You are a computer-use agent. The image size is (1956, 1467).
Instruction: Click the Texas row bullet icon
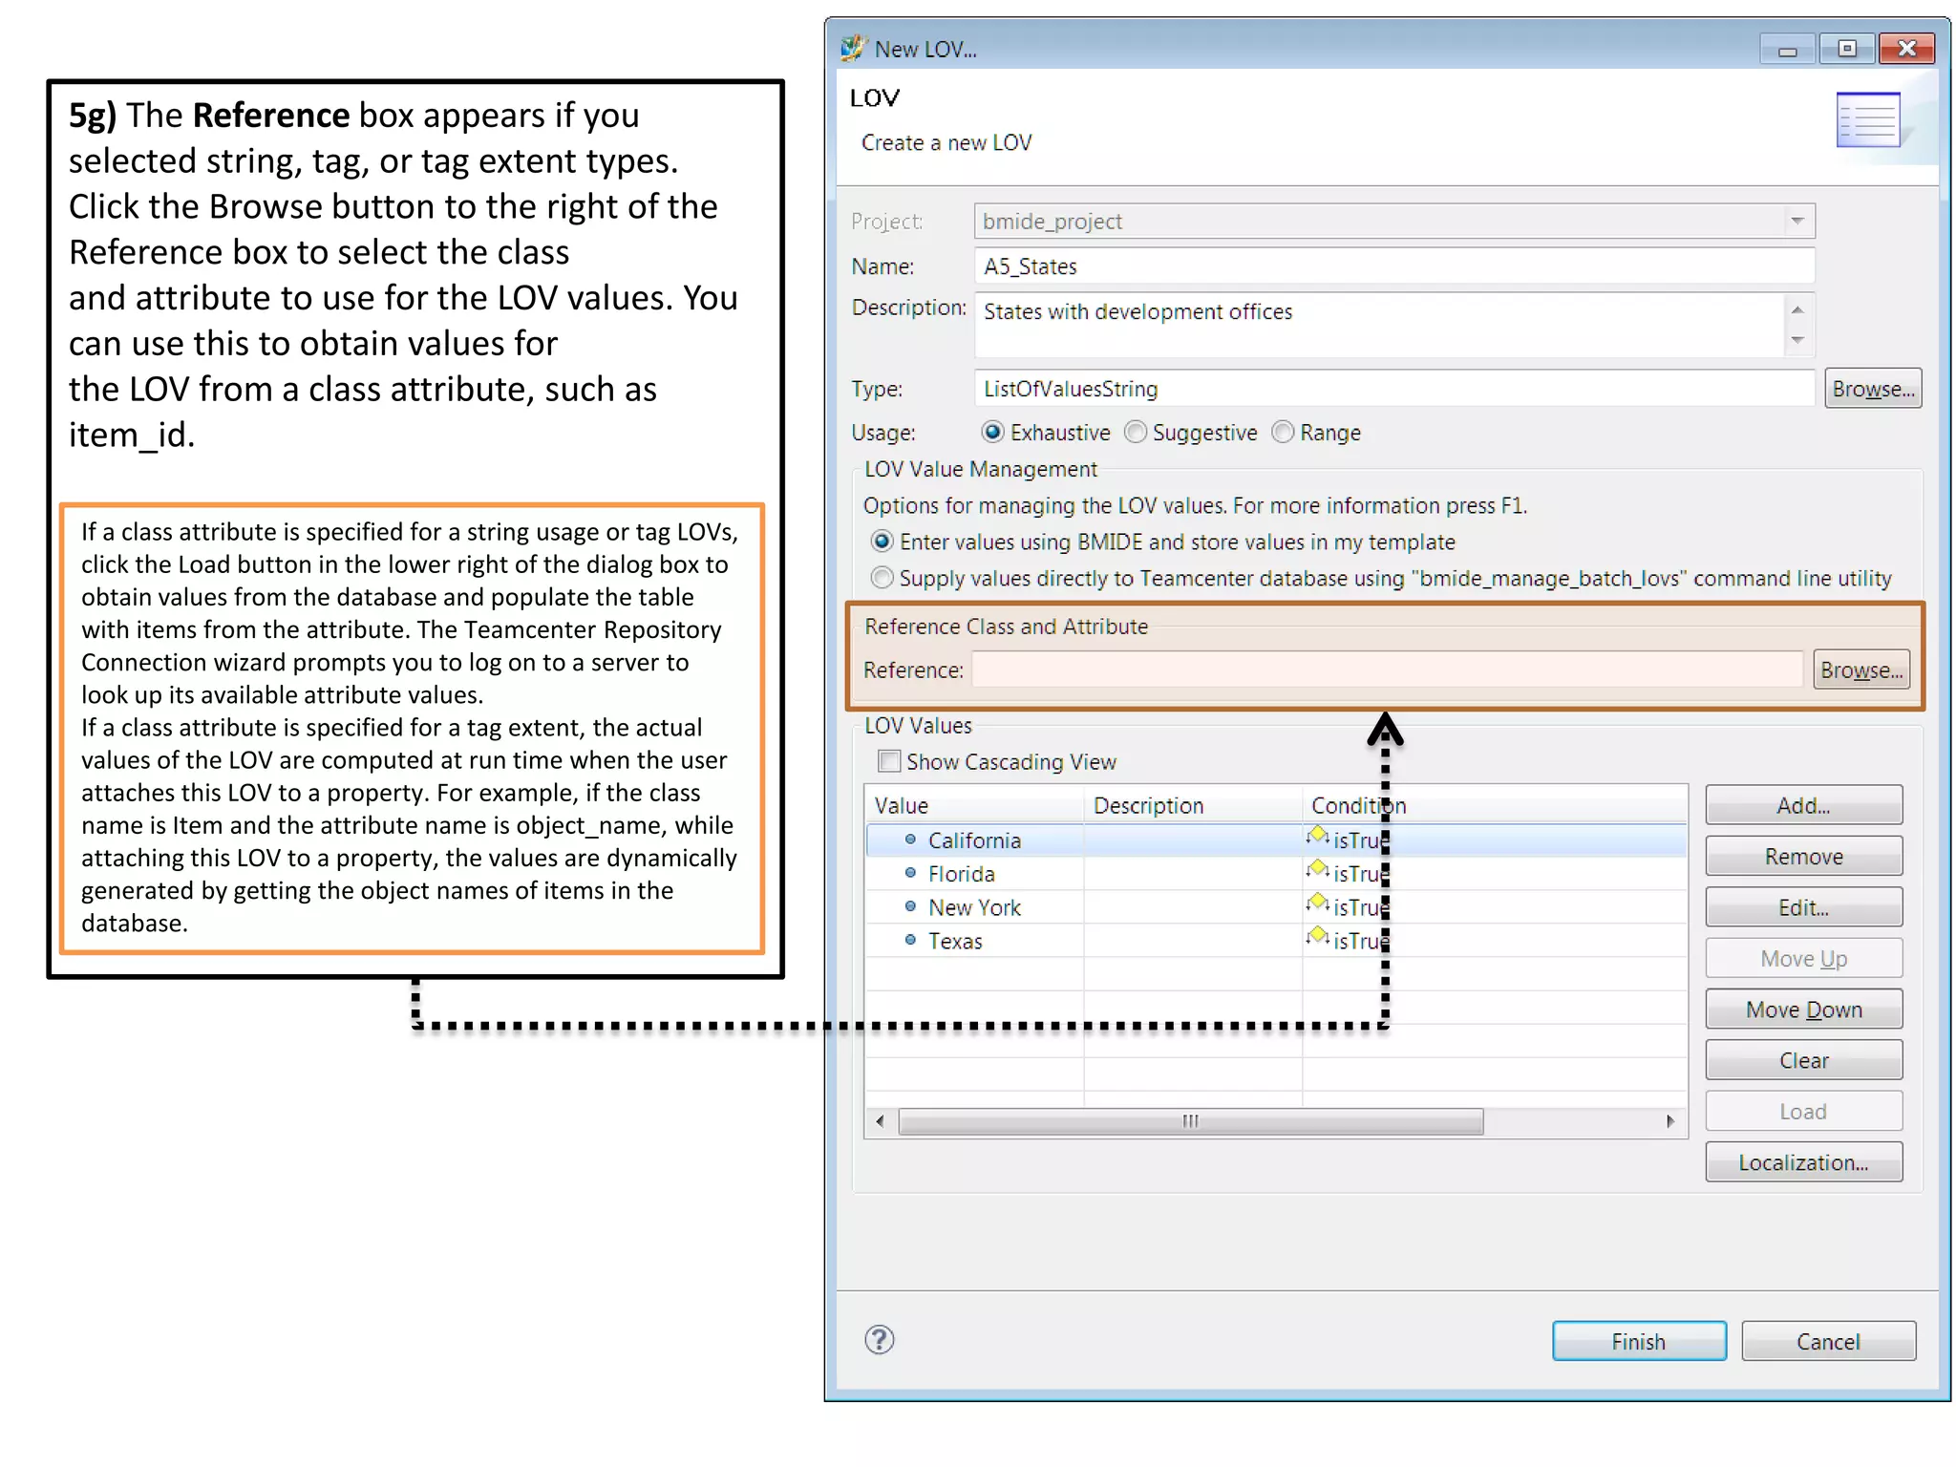[909, 940]
